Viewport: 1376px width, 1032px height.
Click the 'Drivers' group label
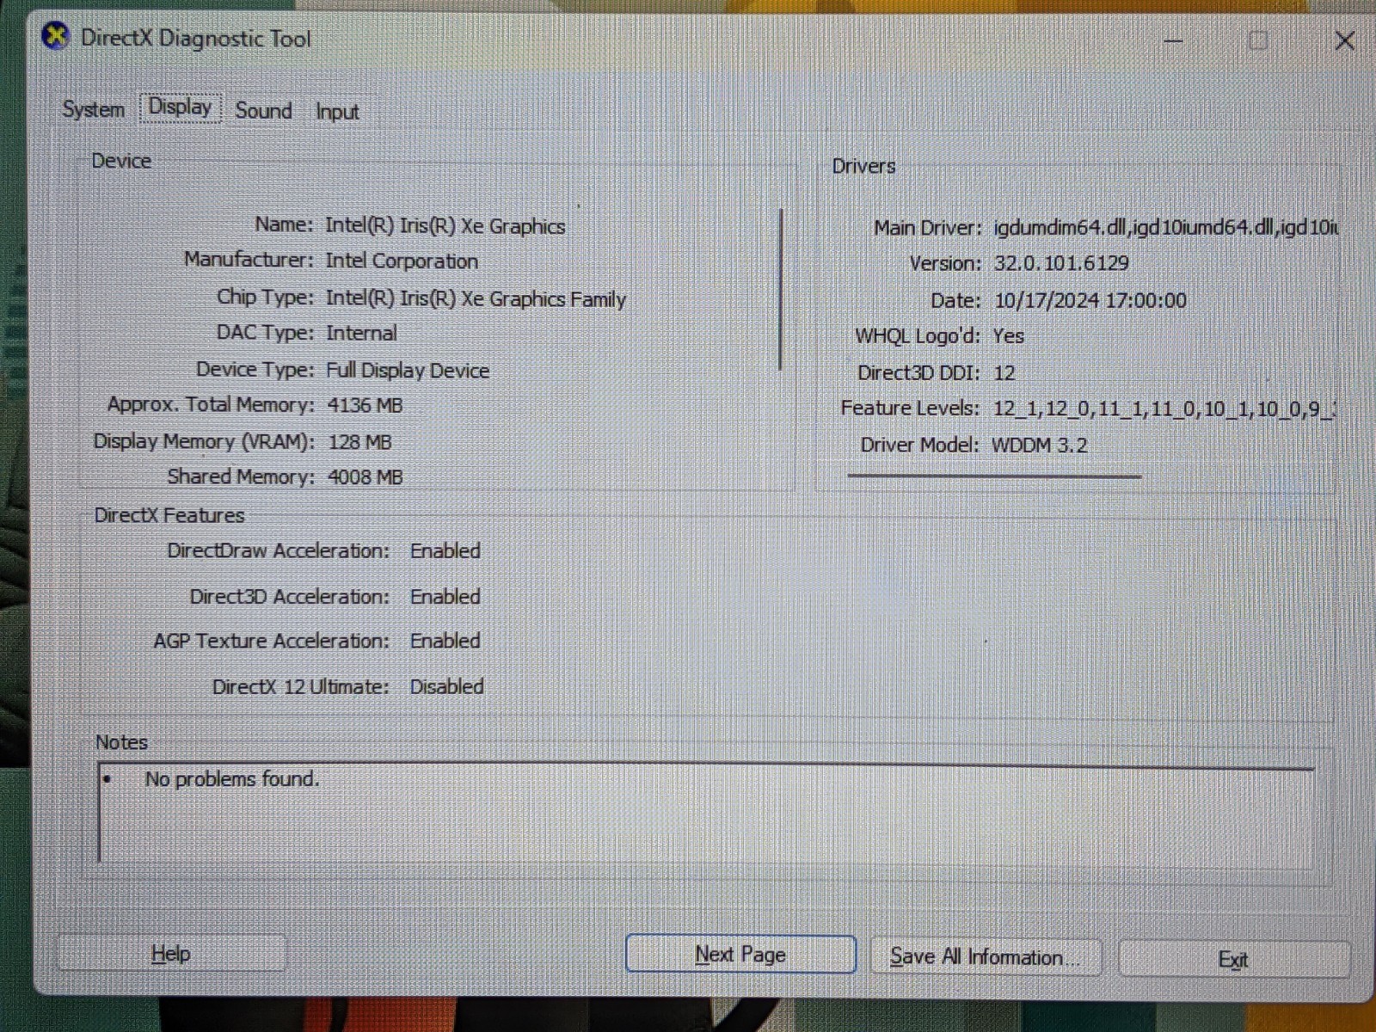tap(863, 166)
